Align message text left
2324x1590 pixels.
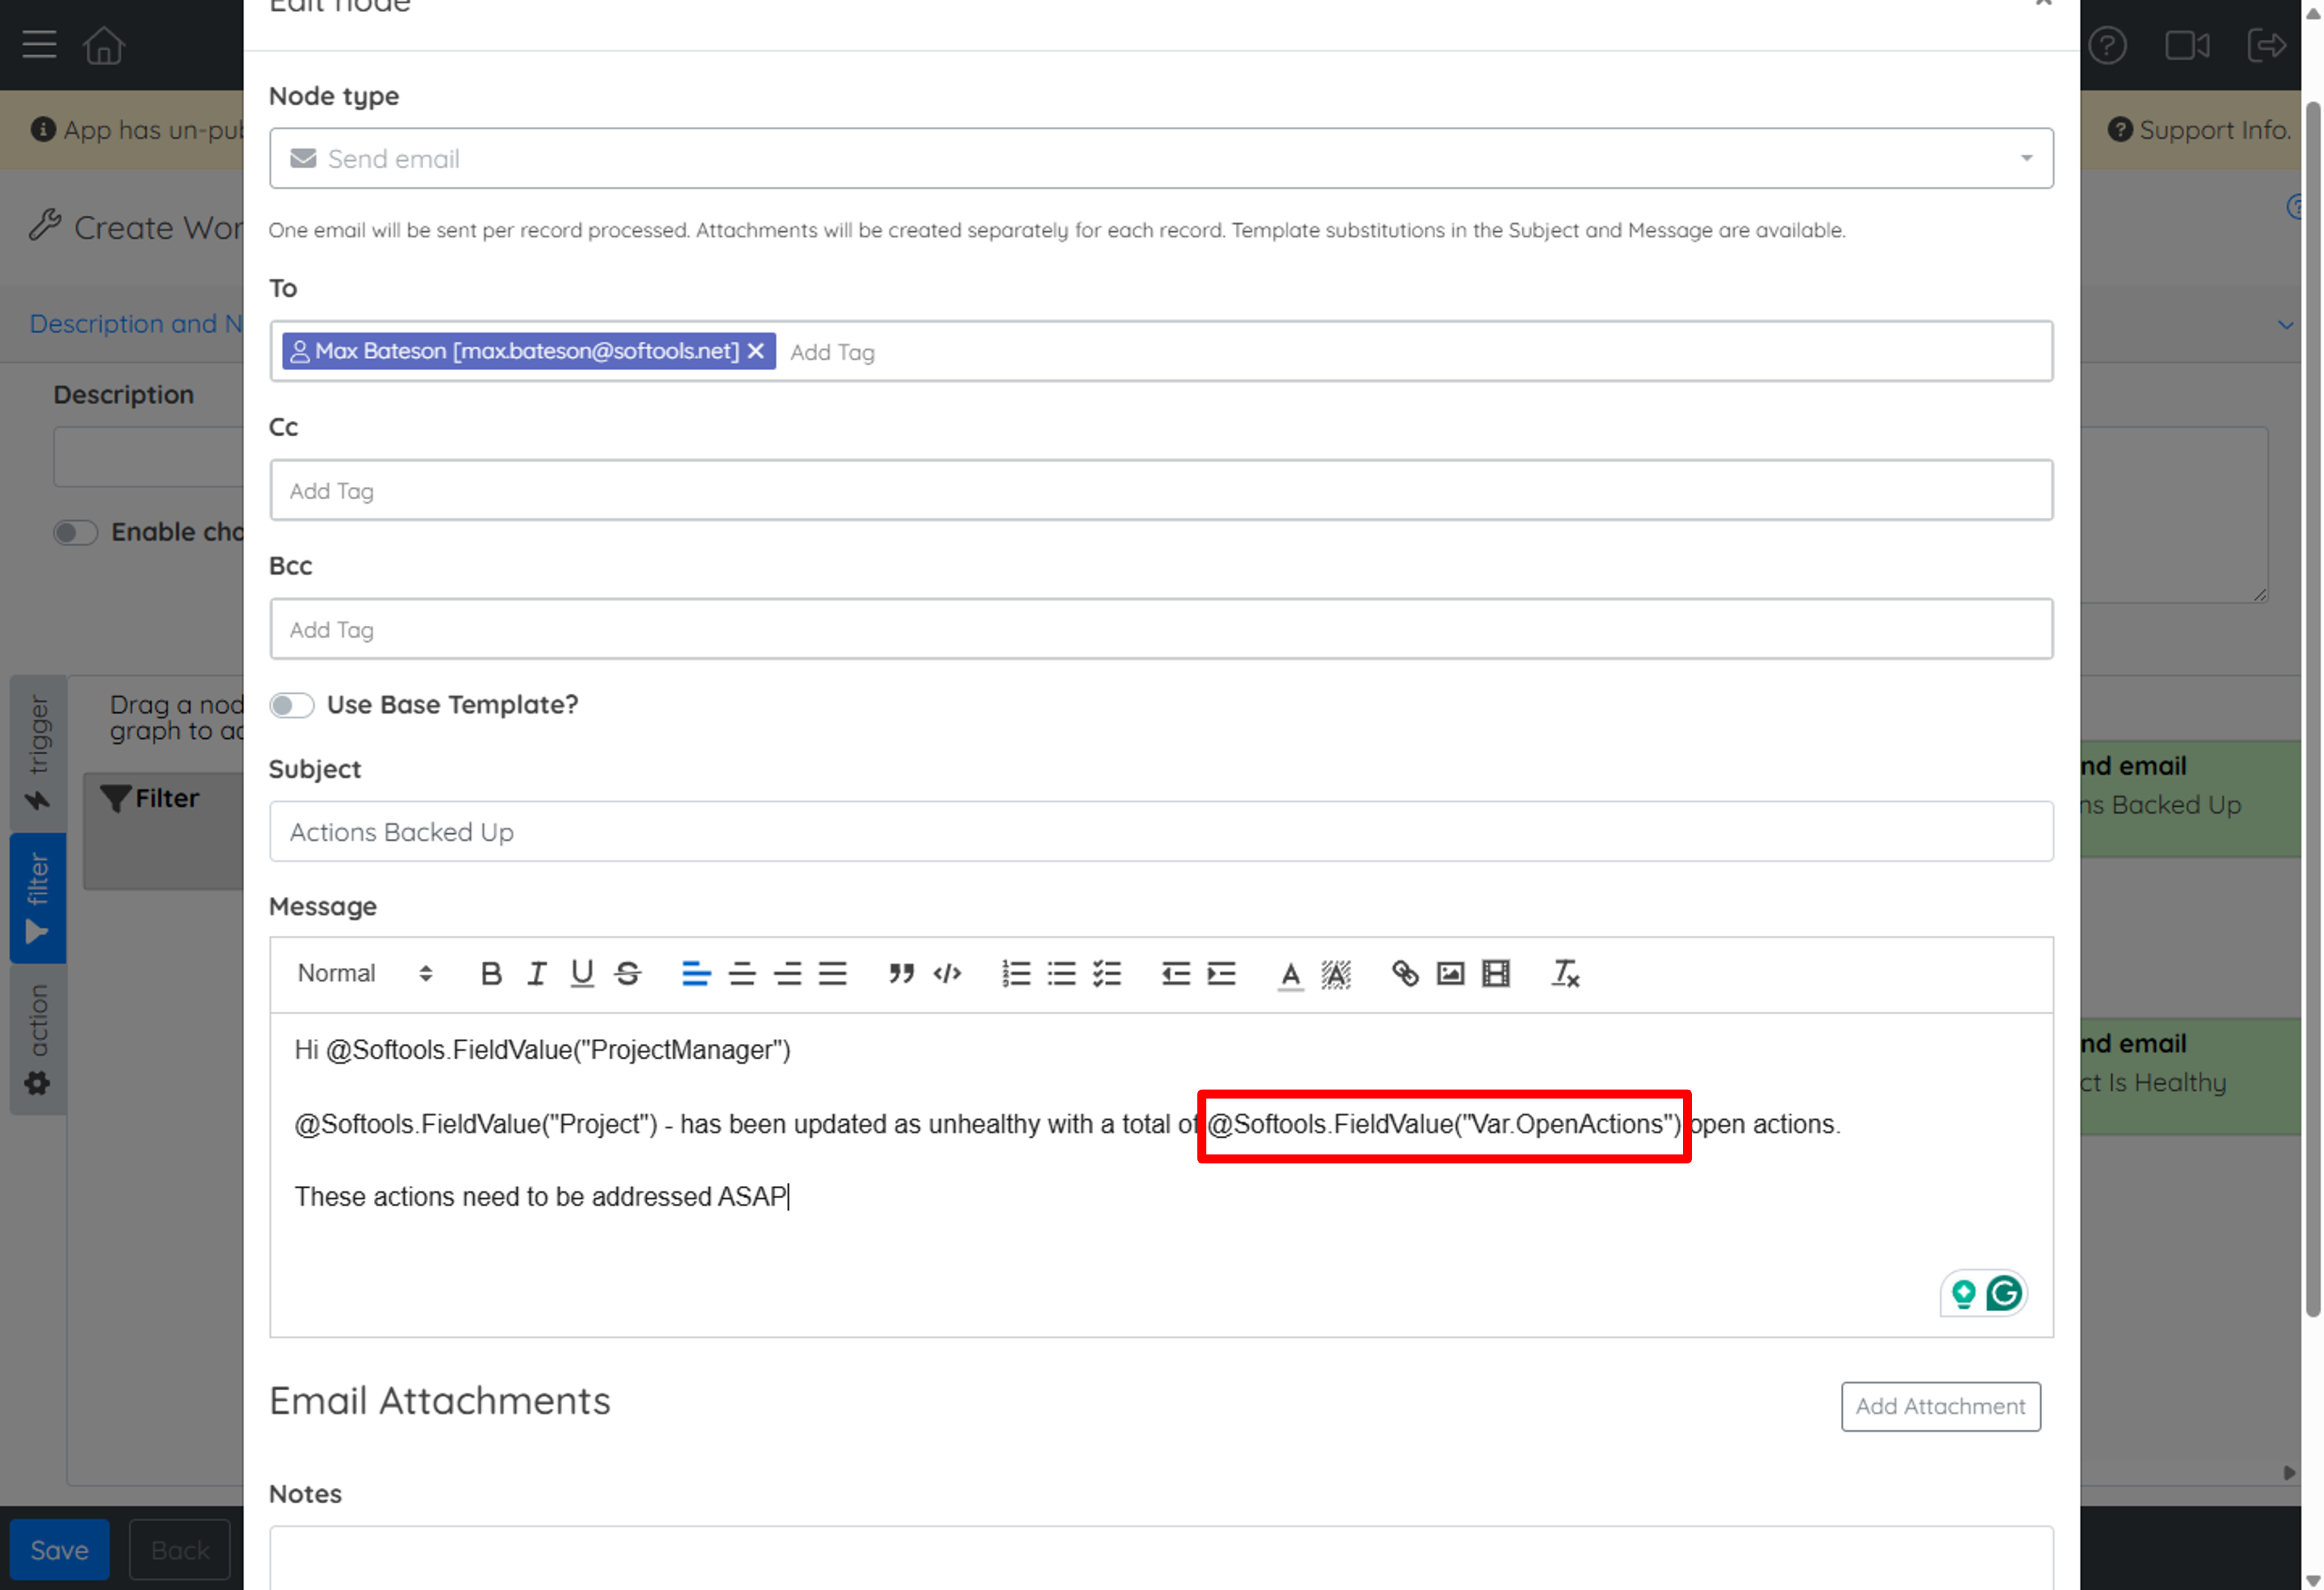click(696, 973)
